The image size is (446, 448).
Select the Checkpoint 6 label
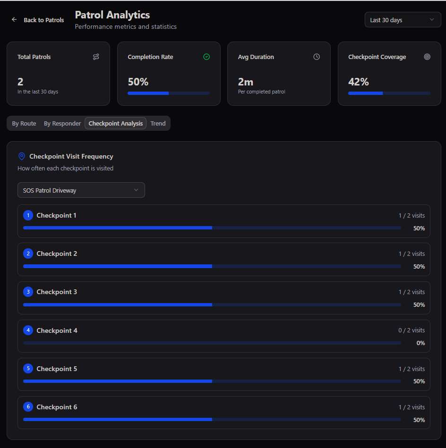57,407
